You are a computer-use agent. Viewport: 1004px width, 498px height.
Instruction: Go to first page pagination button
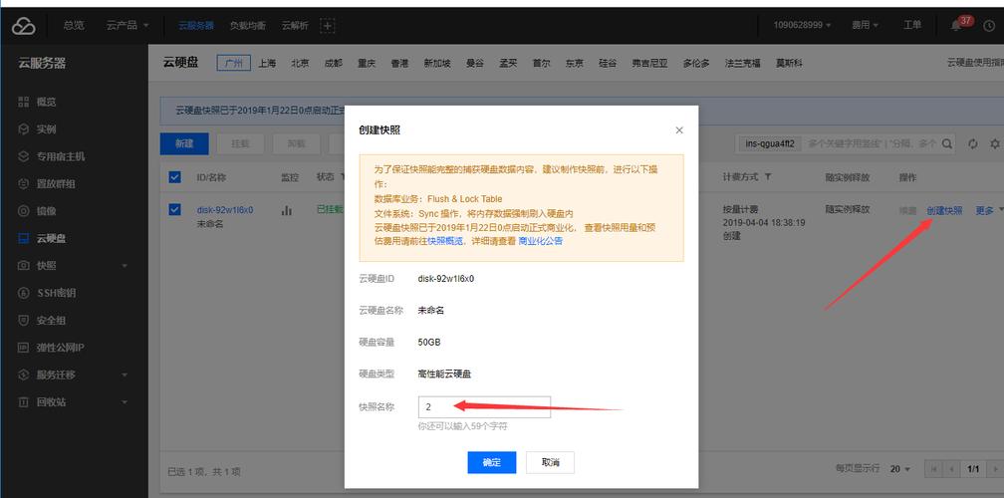click(x=933, y=469)
